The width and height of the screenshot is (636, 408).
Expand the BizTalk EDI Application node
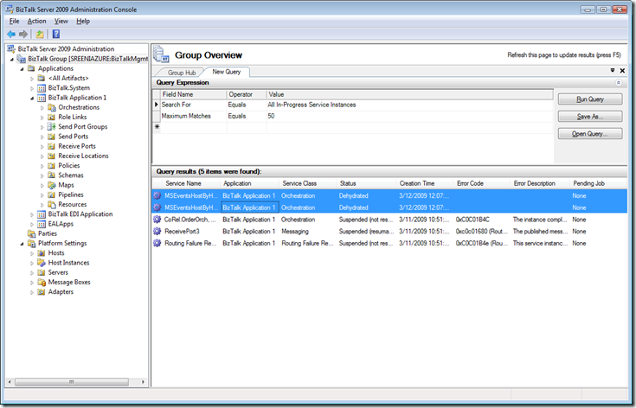[x=32, y=214]
